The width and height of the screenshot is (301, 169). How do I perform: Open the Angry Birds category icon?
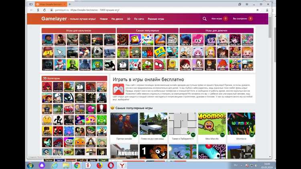[x=47, y=87]
